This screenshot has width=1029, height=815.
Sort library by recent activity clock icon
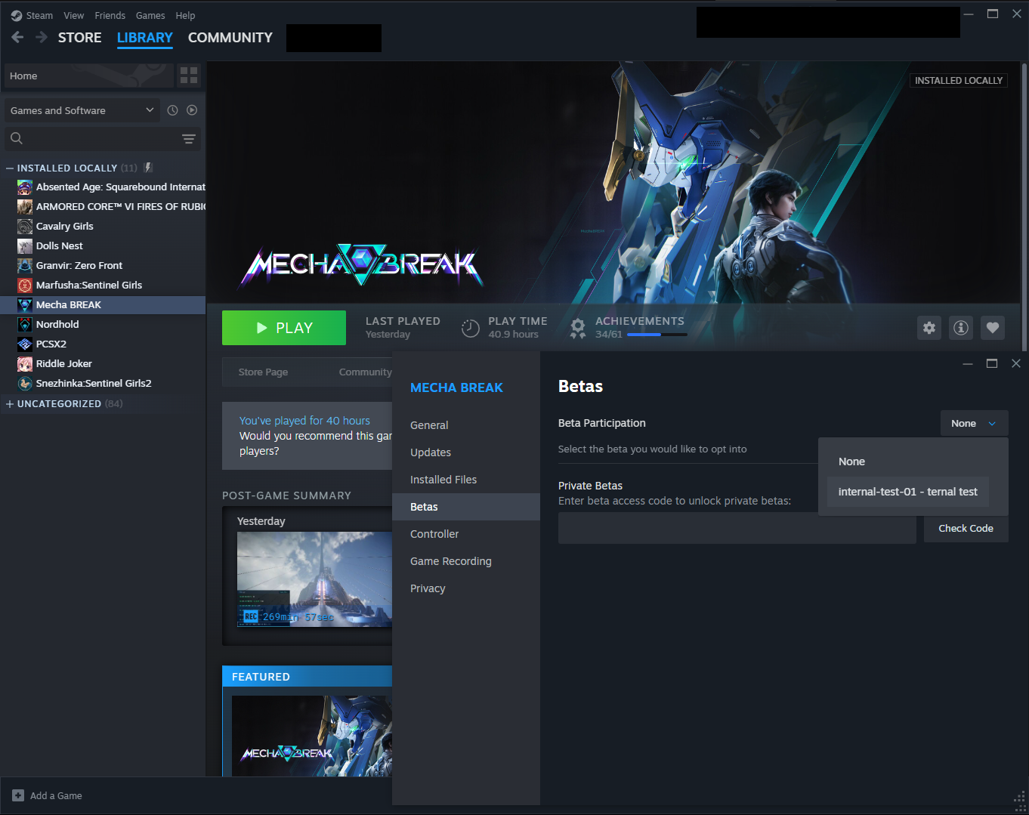172,110
